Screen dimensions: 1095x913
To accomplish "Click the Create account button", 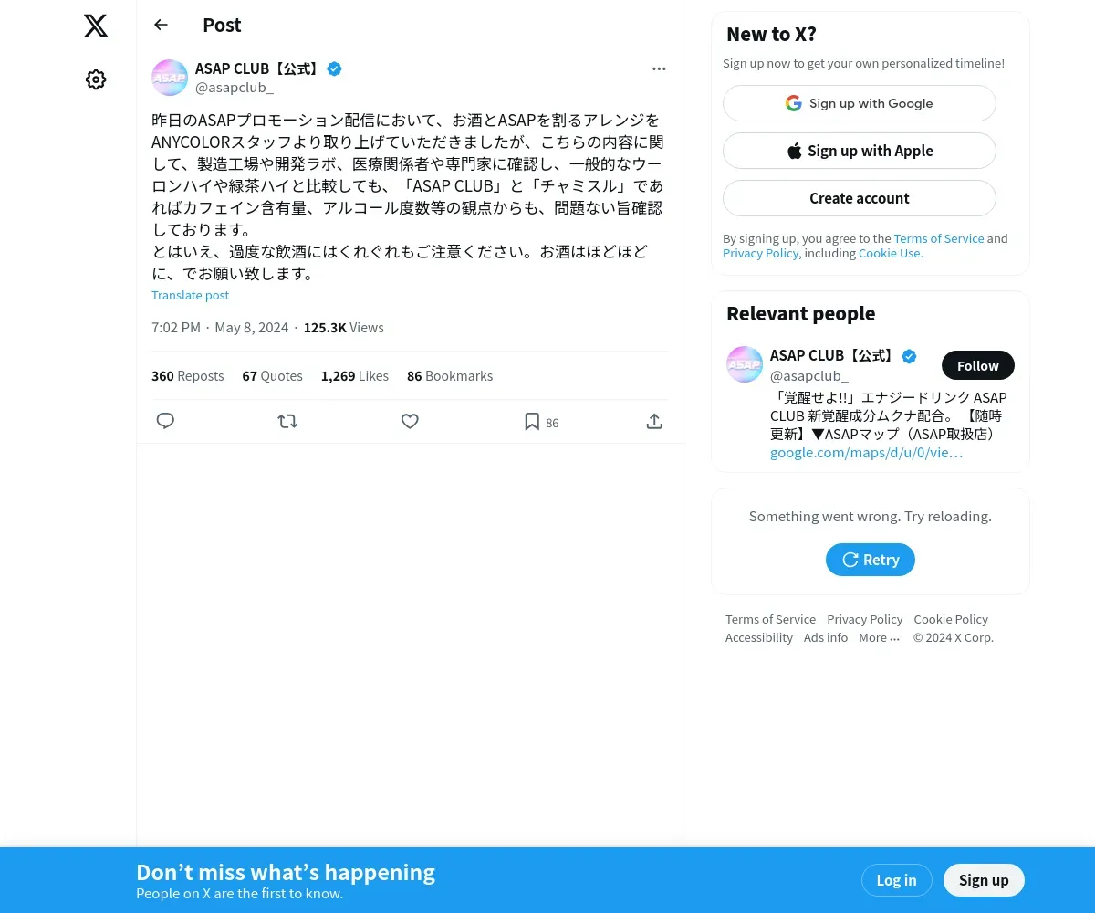I will pyautogui.click(x=860, y=198).
